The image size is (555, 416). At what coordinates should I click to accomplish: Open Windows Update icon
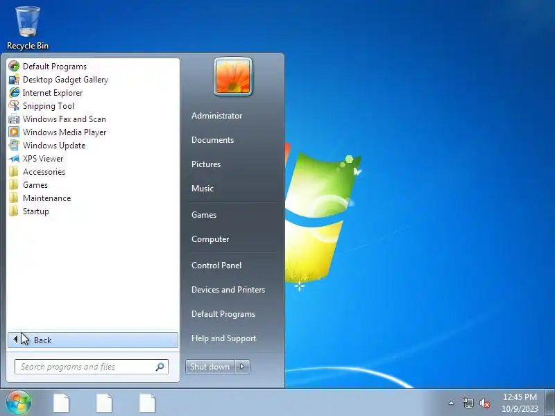(14, 146)
